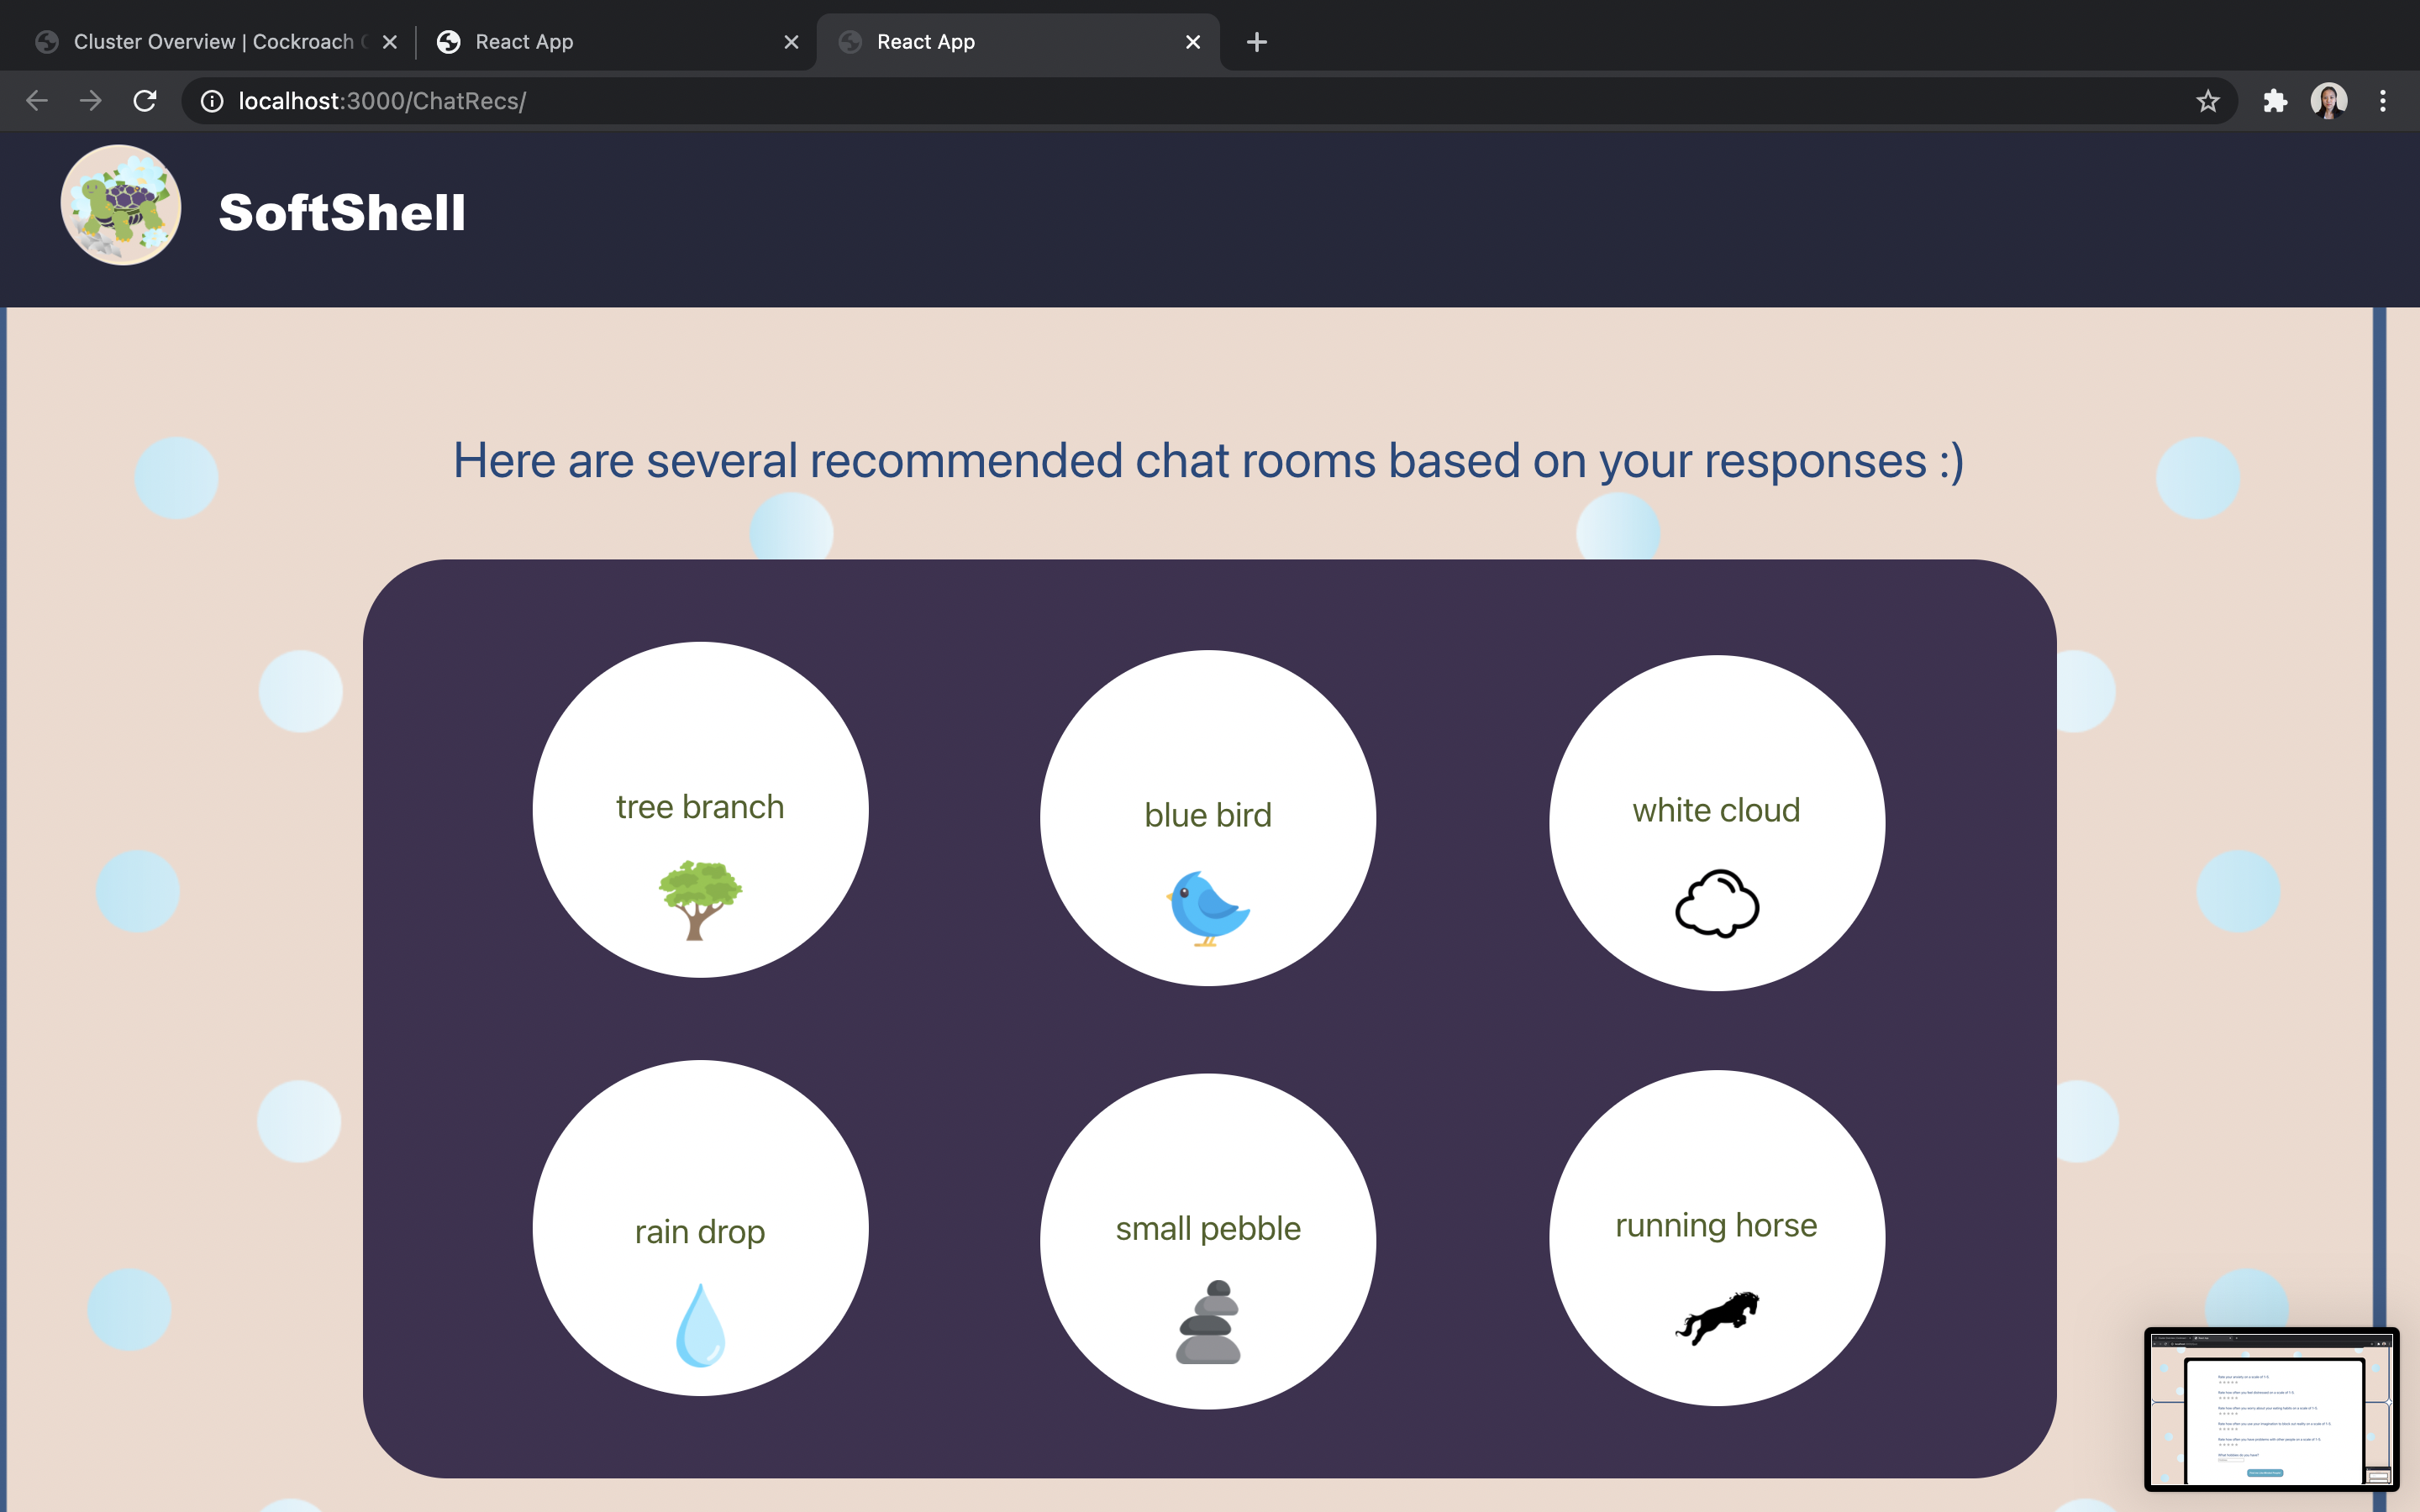Reload the current page
The width and height of the screenshot is (2420, 1512).
point(145,101)
